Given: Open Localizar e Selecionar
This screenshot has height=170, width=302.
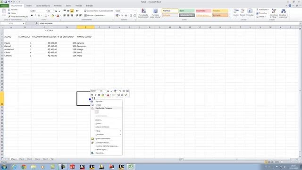Looking at the screenshot, I should point(283,13).
